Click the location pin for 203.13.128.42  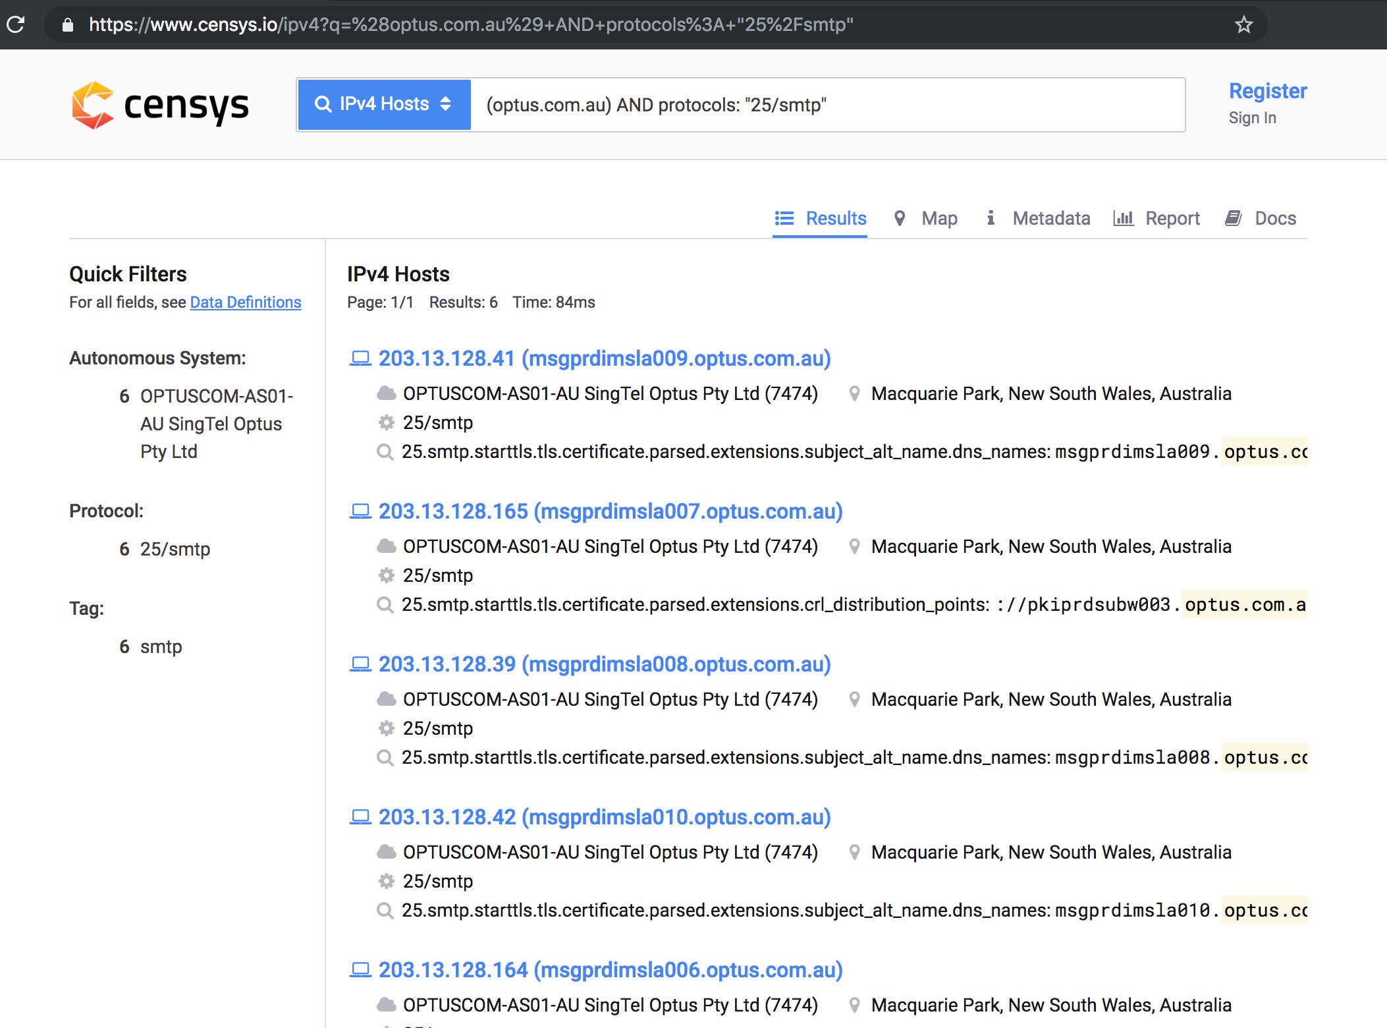(x=854, y=852)
